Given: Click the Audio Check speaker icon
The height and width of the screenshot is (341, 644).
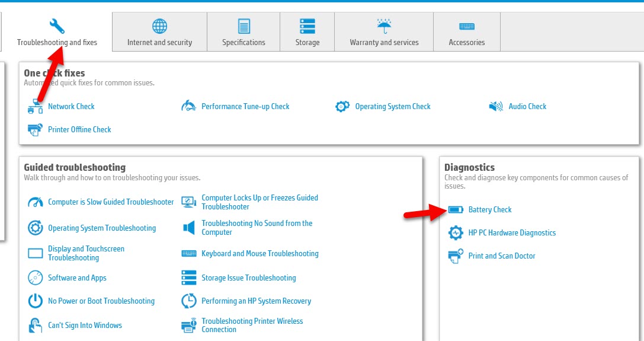Looking at the screenshot, I should click(x=496, y=107).
